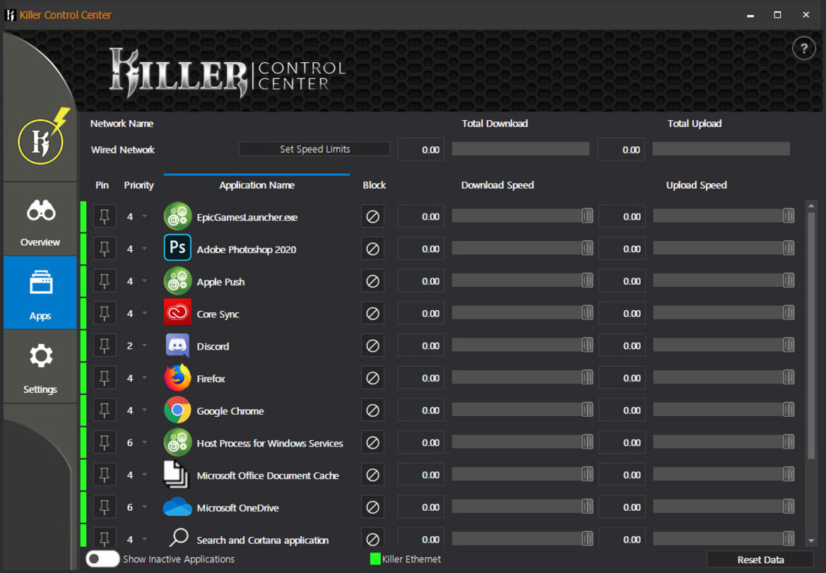Block Search and Cortana application traffic
The image size is (826, 573).
[x=372, y=539]
